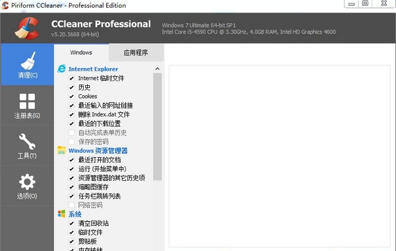
Task: Enable 保存的密码 checkbox
Action: coord(72,142)
